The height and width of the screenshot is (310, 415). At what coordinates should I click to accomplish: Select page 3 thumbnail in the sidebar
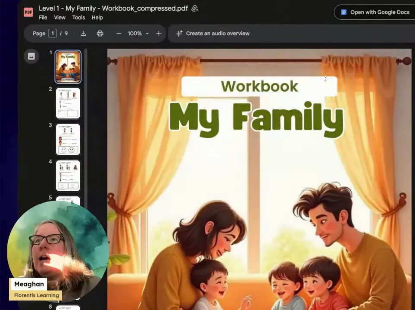pyautogui.click(x=68, y=139)
